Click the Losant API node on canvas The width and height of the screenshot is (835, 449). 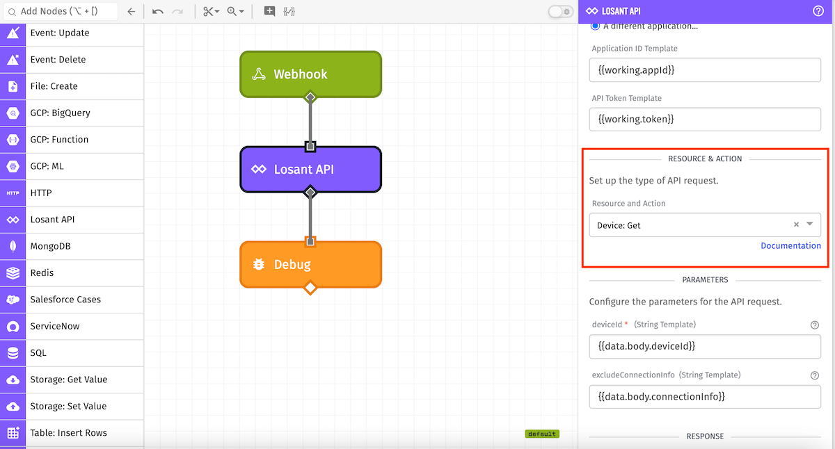[x=310, y=169]
